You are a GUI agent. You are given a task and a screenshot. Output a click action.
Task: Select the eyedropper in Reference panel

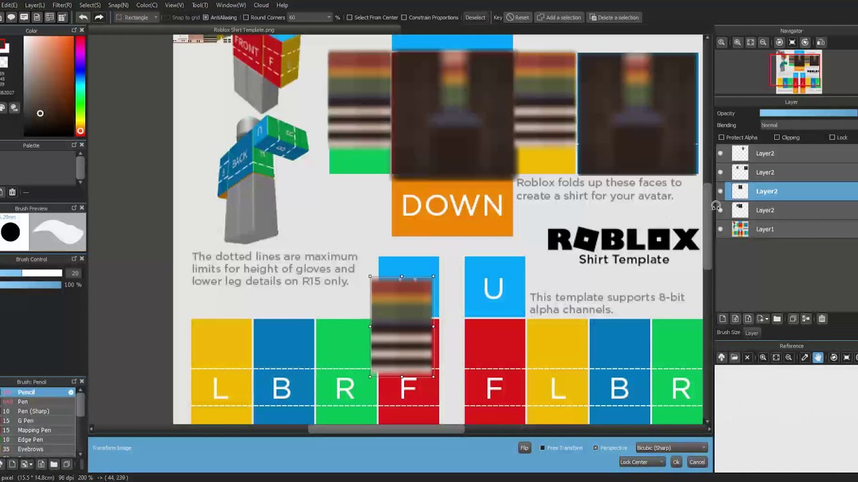[x=804, y=357]
